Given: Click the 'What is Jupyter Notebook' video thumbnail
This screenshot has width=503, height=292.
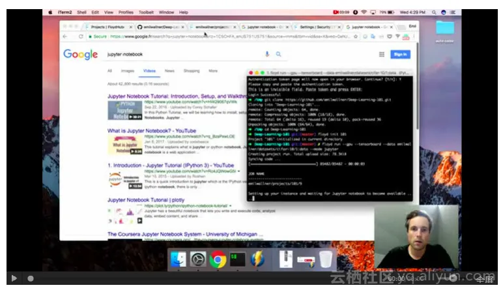Looking at the screenshot, I should click(125, 145).
